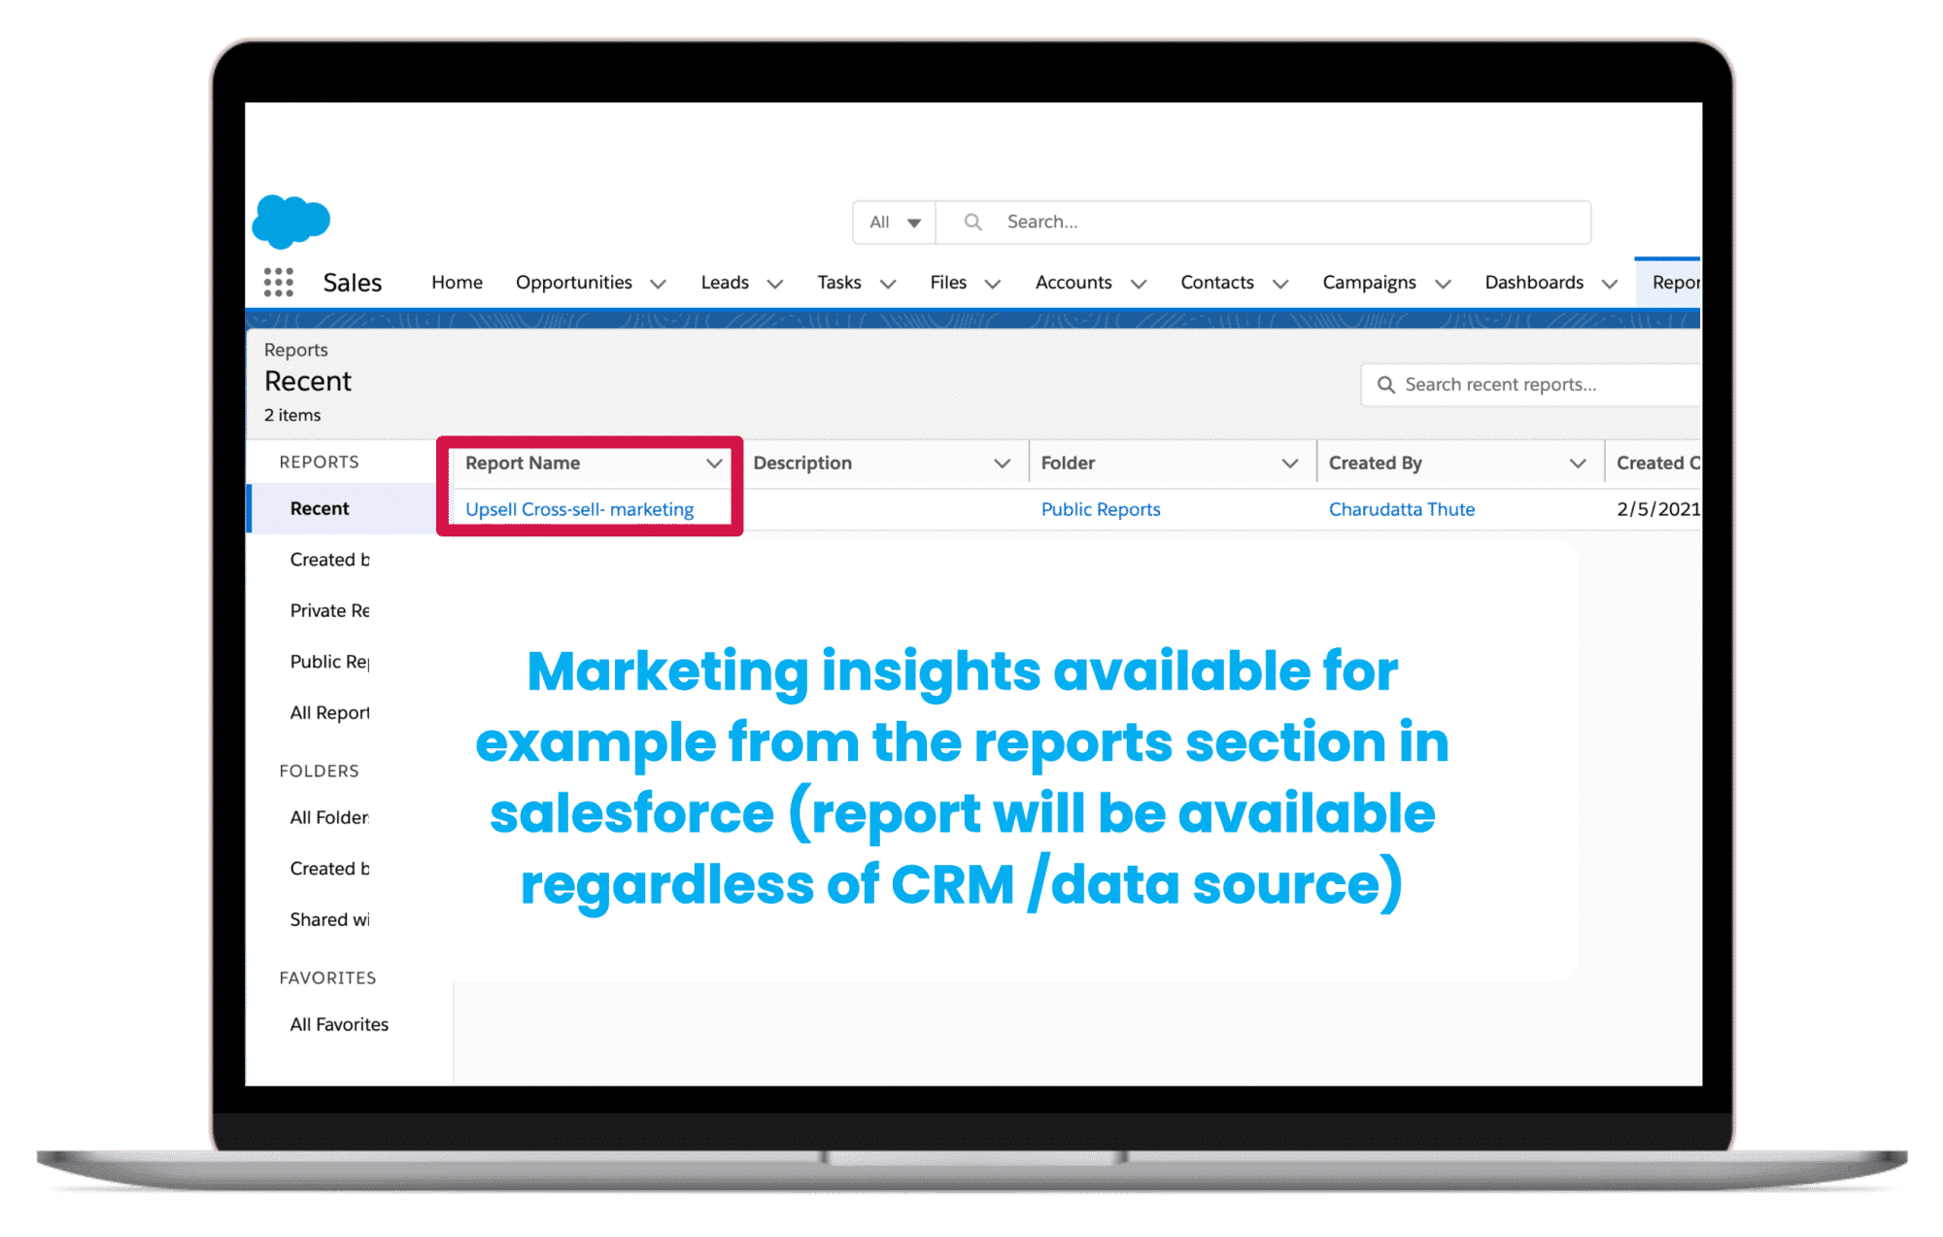Select All Reports in the sidebar
1943x1237 pixels.
coord(329,712)
